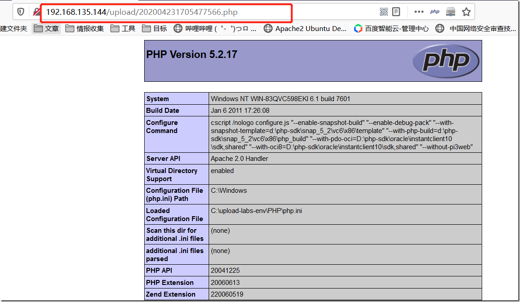Open the 建文件夹 bookmarks folder
Screen dimensions: 520x302
[x=14, y=28]
